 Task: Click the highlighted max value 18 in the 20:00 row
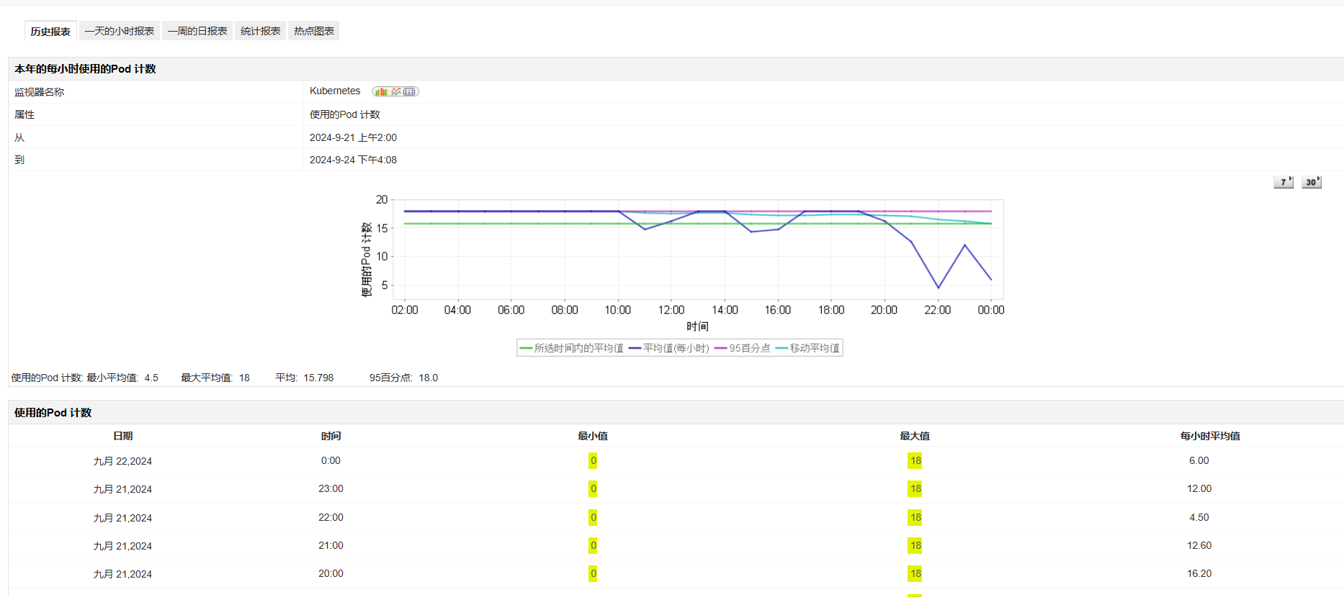[915, 573]
